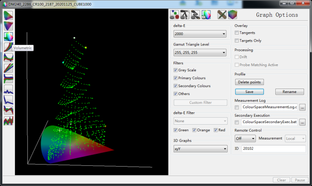Click the Delete points button
This screenshot has height=186, width=312.
tap(250, 82)
